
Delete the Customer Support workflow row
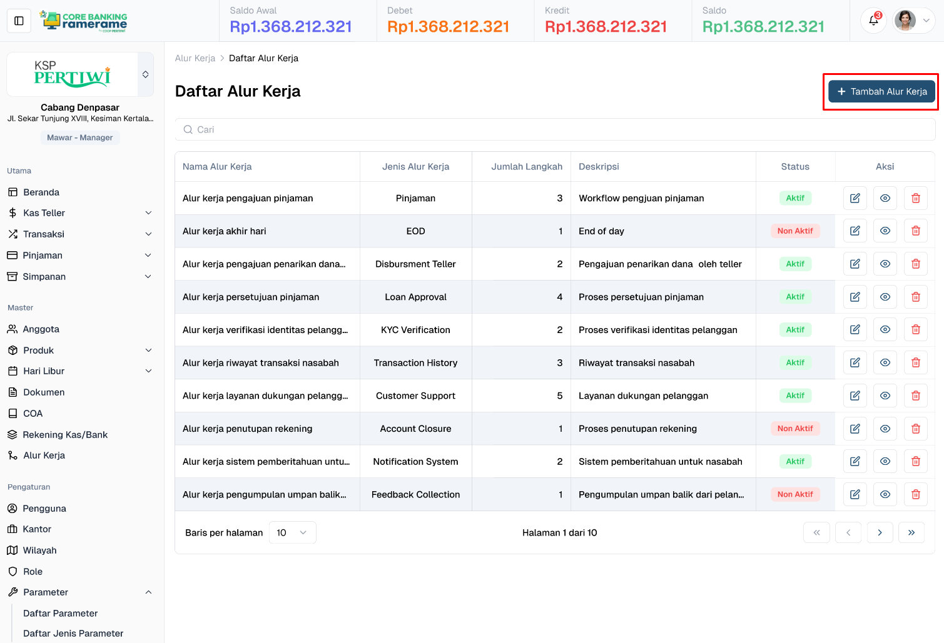pos(915,396)
